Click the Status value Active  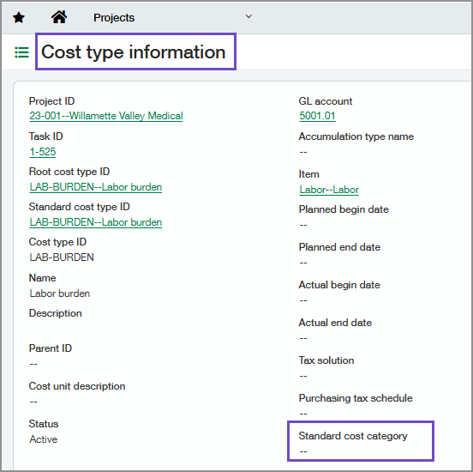pos(43,439)
